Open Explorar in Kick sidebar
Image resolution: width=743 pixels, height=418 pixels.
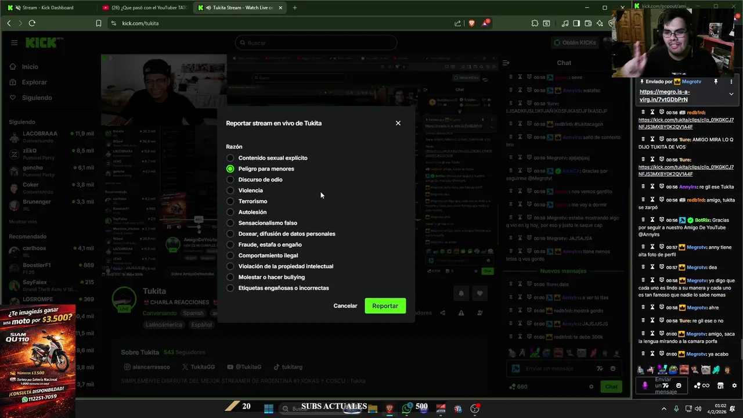coord(28,82)
